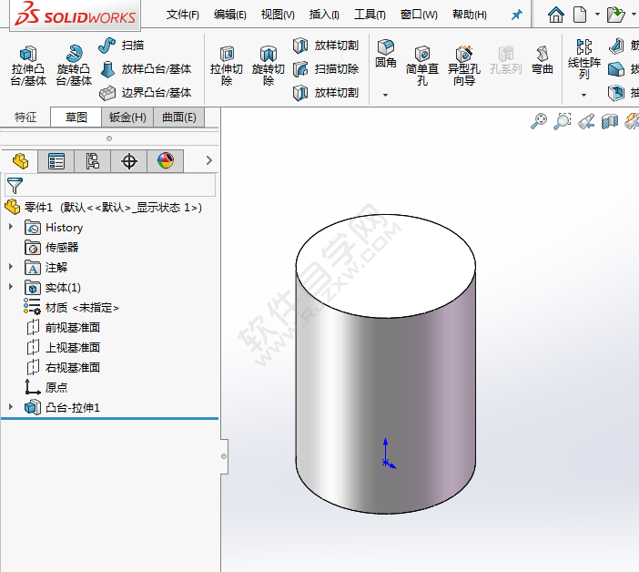Switch to the 钣金(H) sheet metal tab
Screen dimensions: 639x572
pos(127,117)
